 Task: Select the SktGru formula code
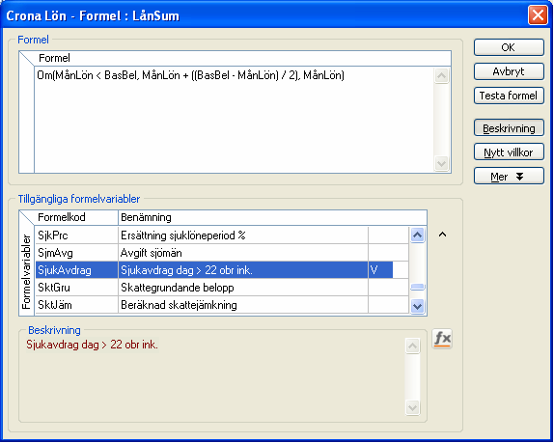point(76,288)
